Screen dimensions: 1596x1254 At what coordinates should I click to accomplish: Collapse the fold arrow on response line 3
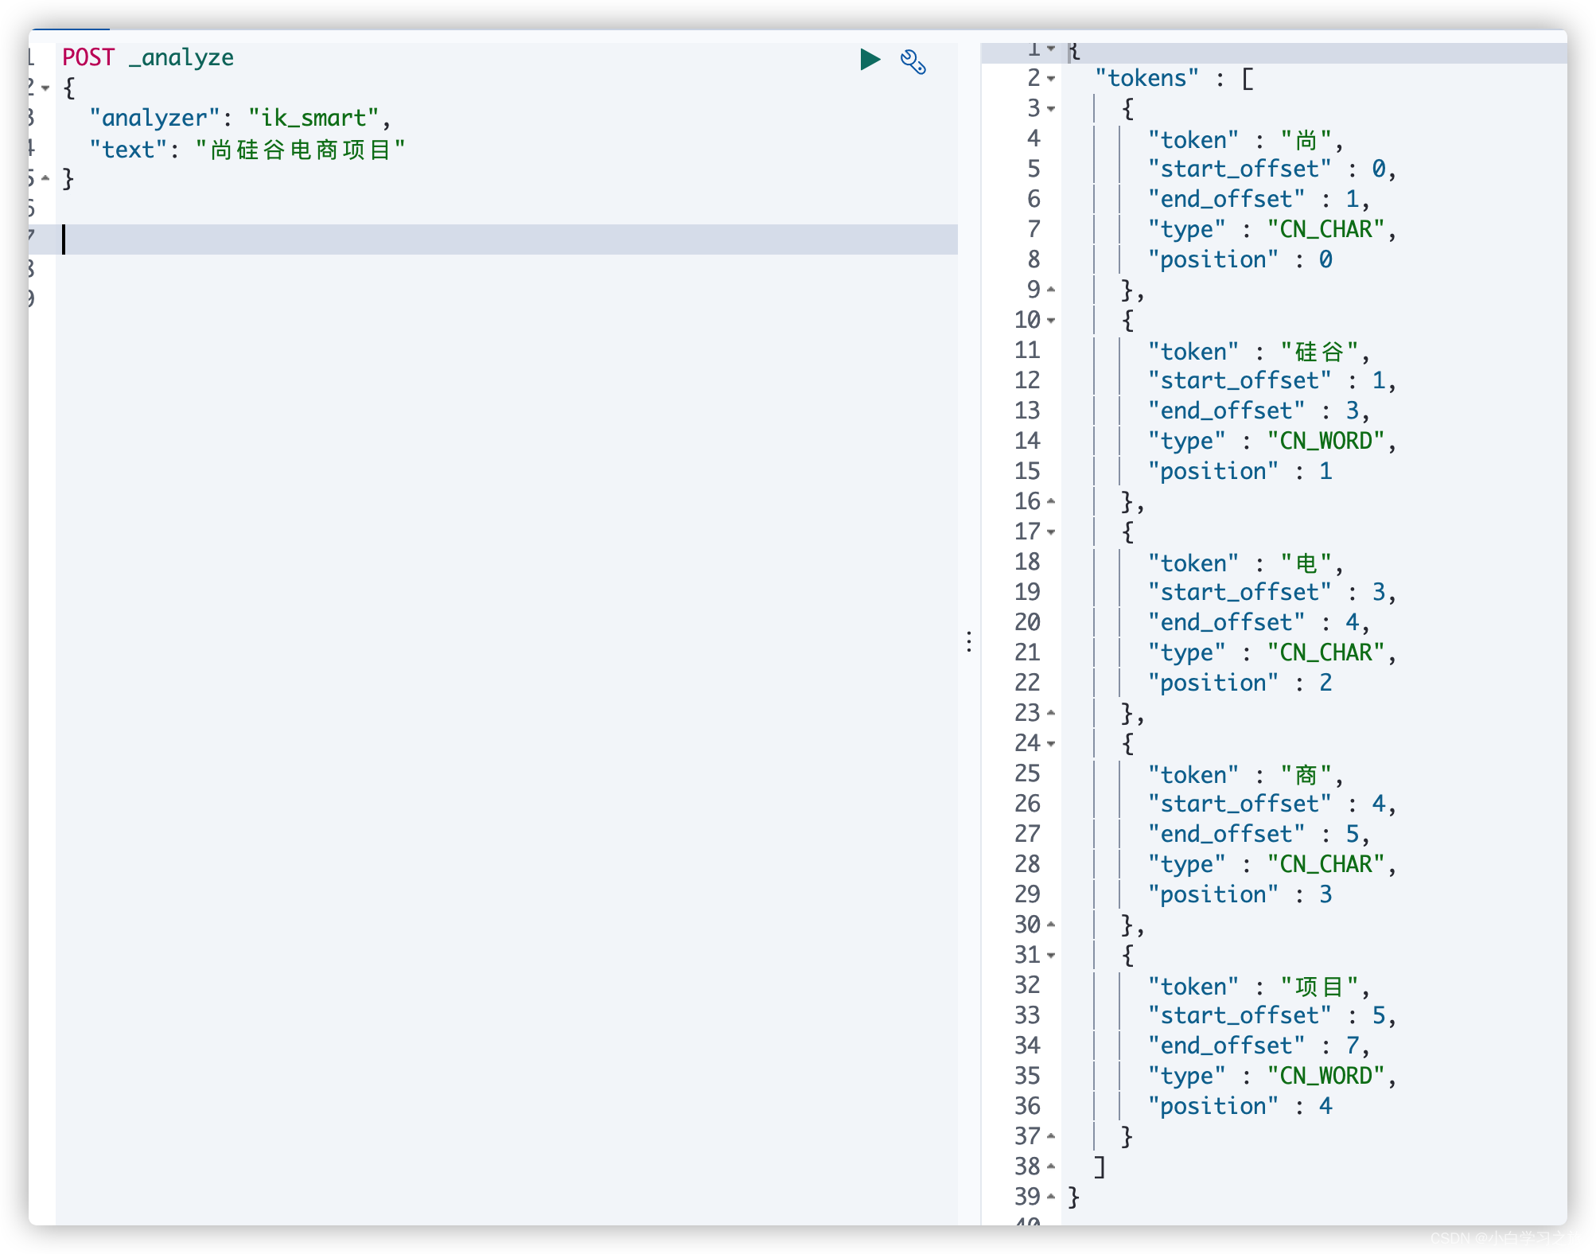coord(1051,109)
